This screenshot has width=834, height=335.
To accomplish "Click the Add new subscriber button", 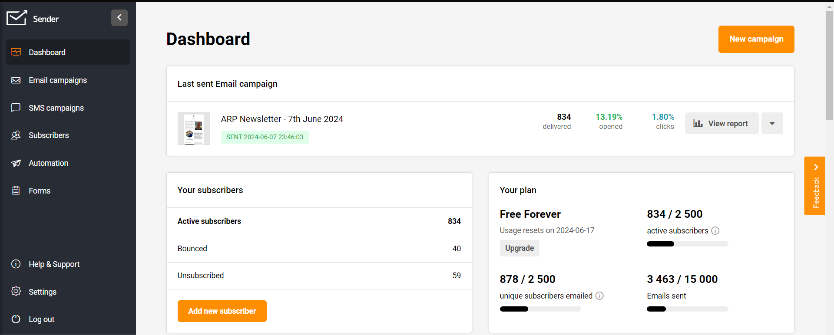I will pos(222,311).
